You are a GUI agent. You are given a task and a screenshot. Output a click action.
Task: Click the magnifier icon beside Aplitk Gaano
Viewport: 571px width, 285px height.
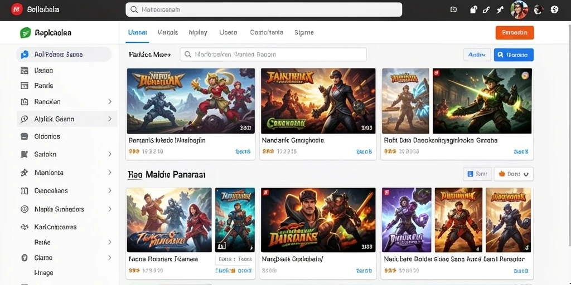click(x=25, y=119)
